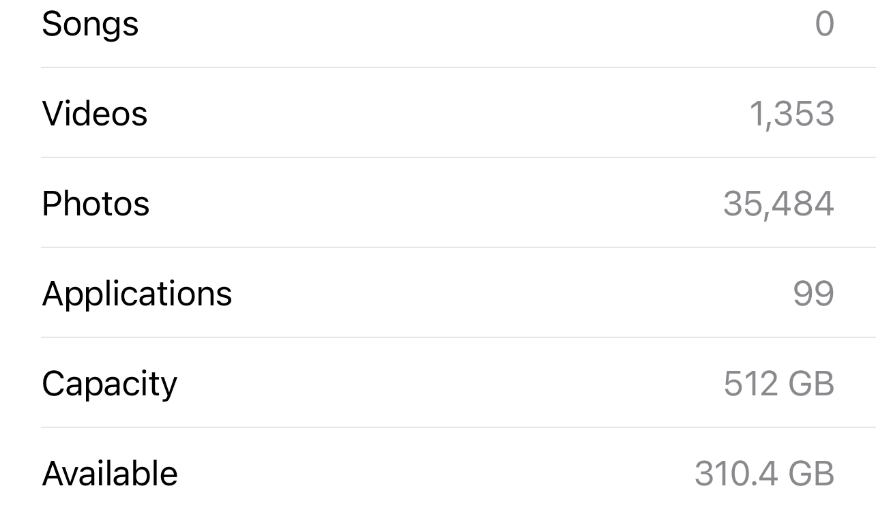
Task: Tap the Capacity label
Action: click(x=109, y=384)
